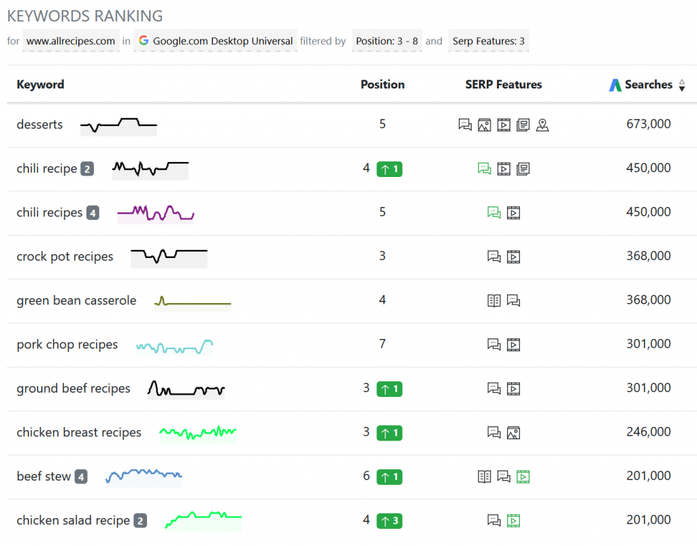Image resolution: width=697 pixels, height=546 pixels.
Task: Click video icon for crock pot recipes
Action: [513, 257]
